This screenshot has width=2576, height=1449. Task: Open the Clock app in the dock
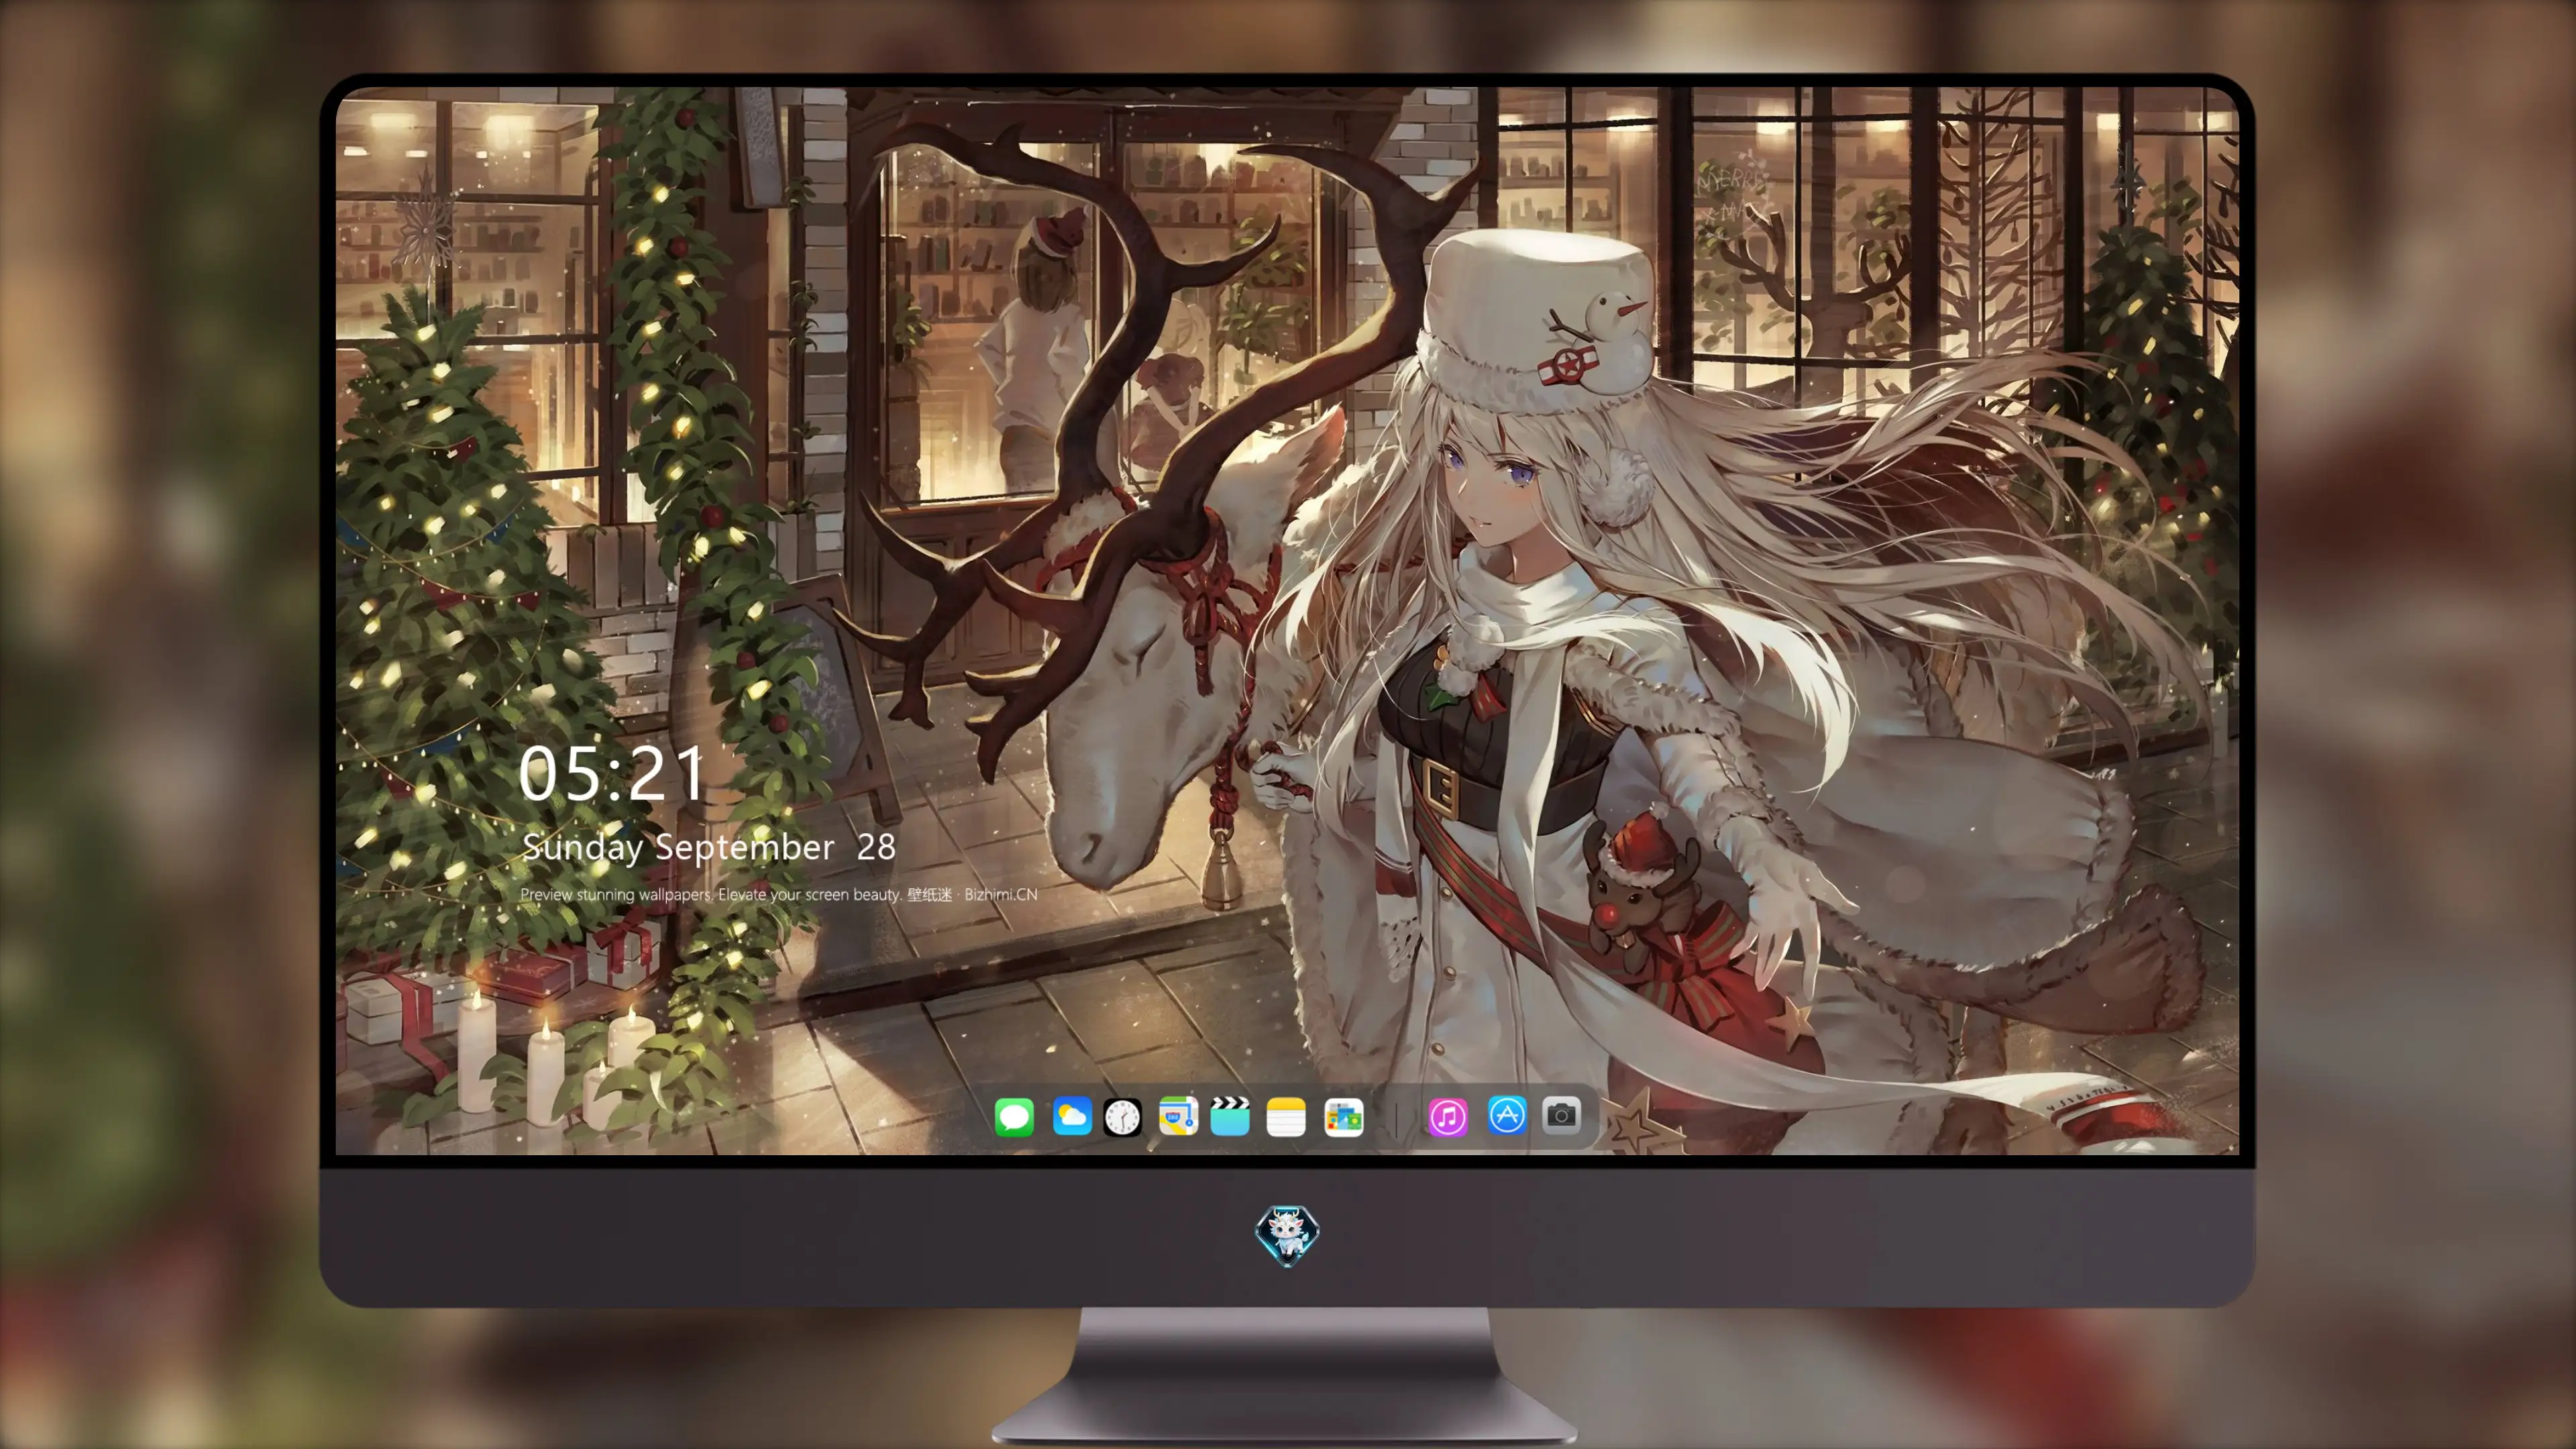(x=1122, y=1116)
